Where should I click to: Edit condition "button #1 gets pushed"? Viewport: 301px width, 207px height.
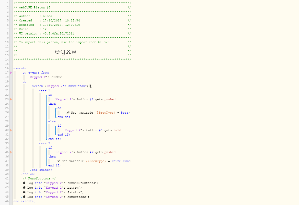(x=85, y=99)
